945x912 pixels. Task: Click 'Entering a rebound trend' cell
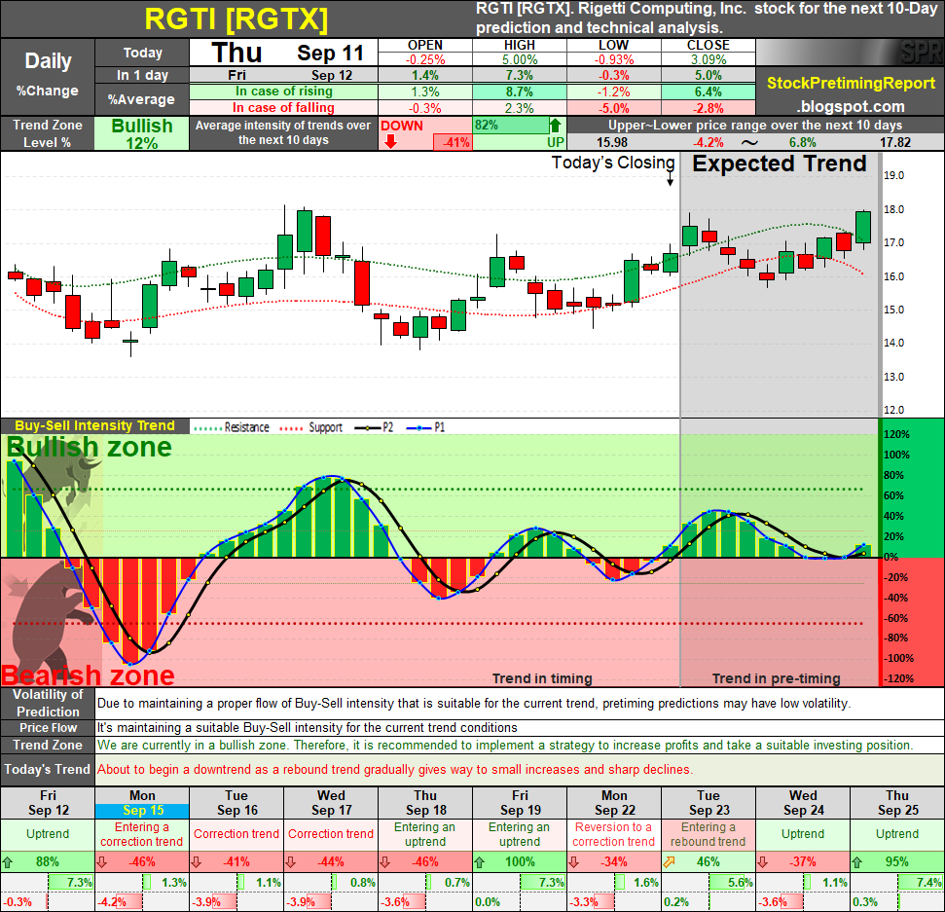pyautogui.click(x=709, y=834)
